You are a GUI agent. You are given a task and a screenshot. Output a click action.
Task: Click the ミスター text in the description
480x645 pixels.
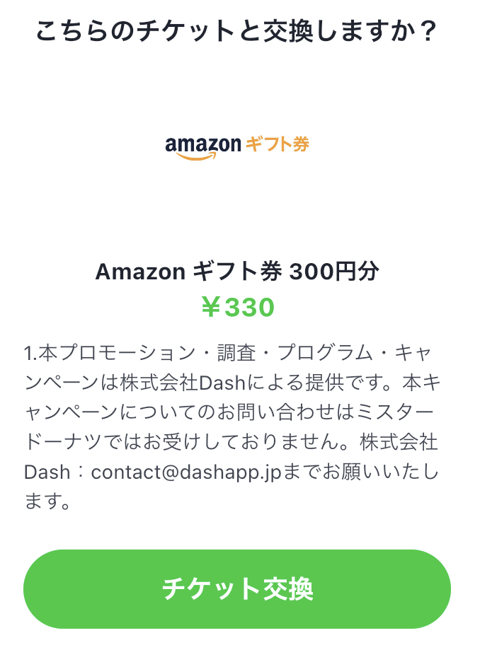point(395,412)
